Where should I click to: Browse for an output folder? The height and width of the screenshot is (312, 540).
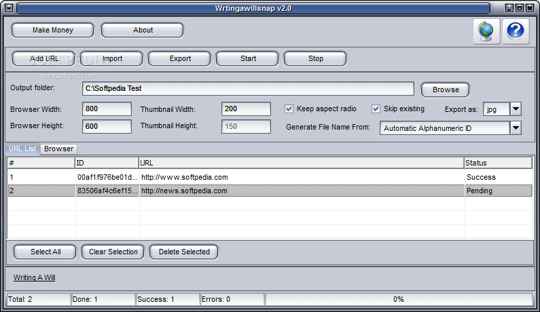click(x=446, y=90)
